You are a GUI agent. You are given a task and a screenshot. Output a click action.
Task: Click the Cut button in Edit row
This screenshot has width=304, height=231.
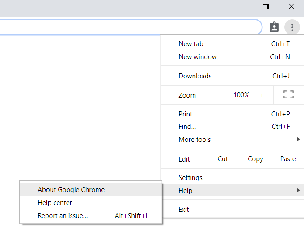223,159
